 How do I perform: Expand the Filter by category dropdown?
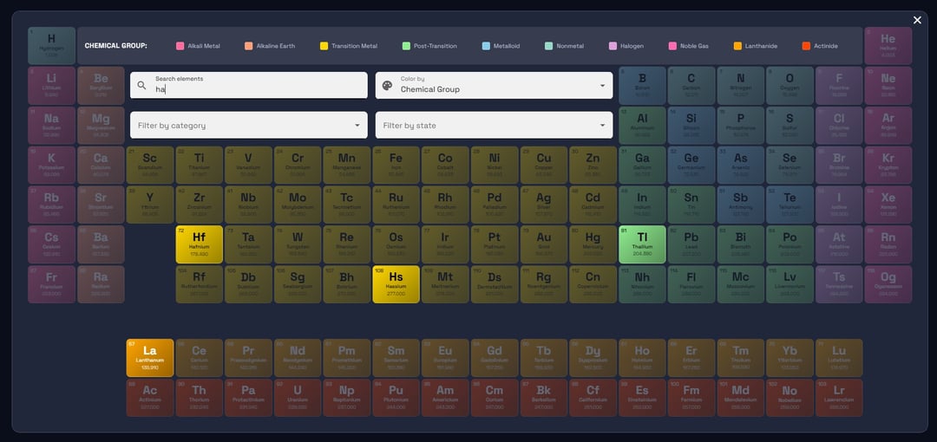coord(248,125)
